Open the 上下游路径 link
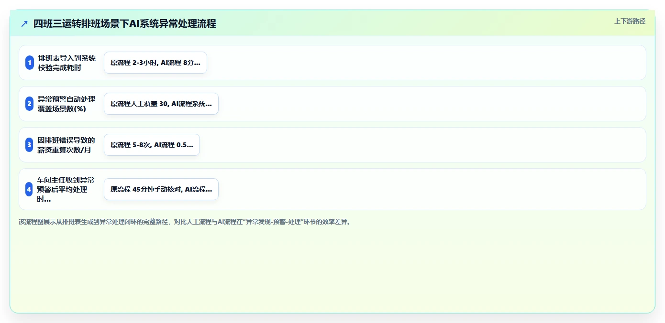This screenshot has height=323, width=665. pyautogui.click(x=630, y=21)
